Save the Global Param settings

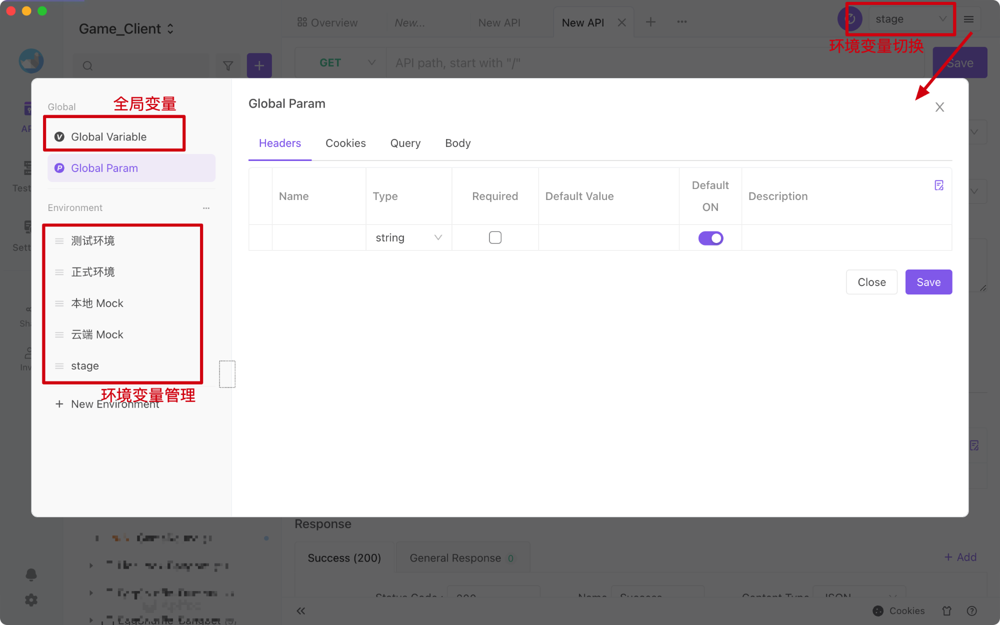point(928,282)
